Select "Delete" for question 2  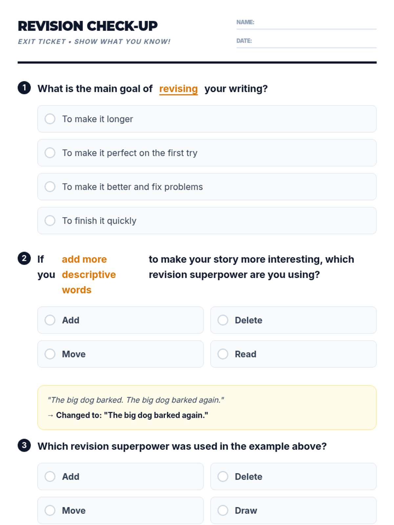[x=223, y=320]
